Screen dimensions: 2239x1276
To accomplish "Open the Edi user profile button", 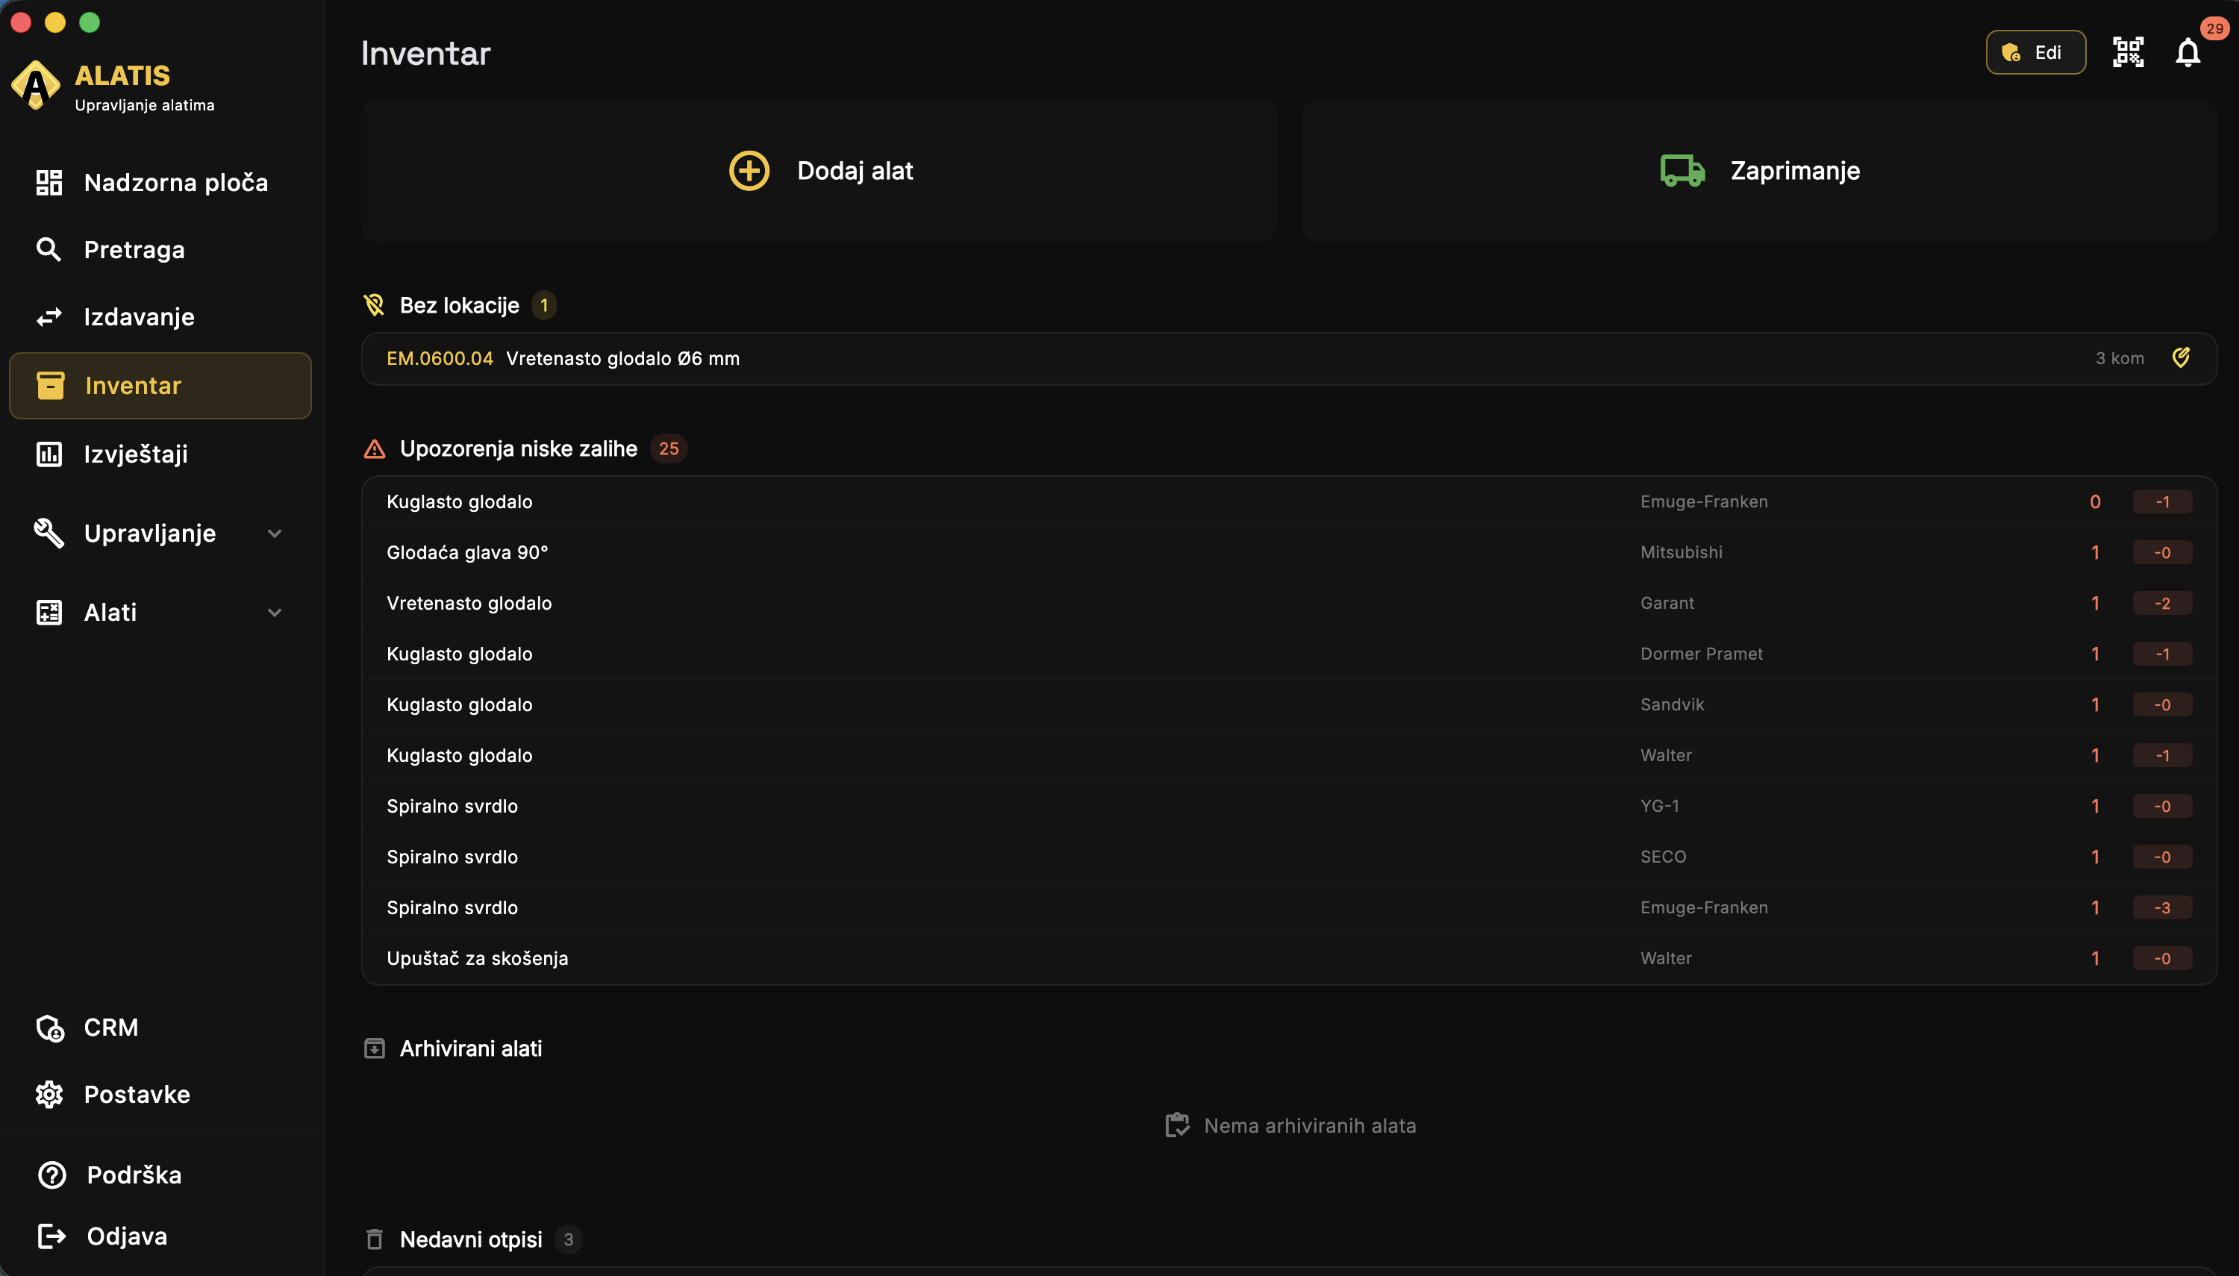I will tap(2036, 52).
